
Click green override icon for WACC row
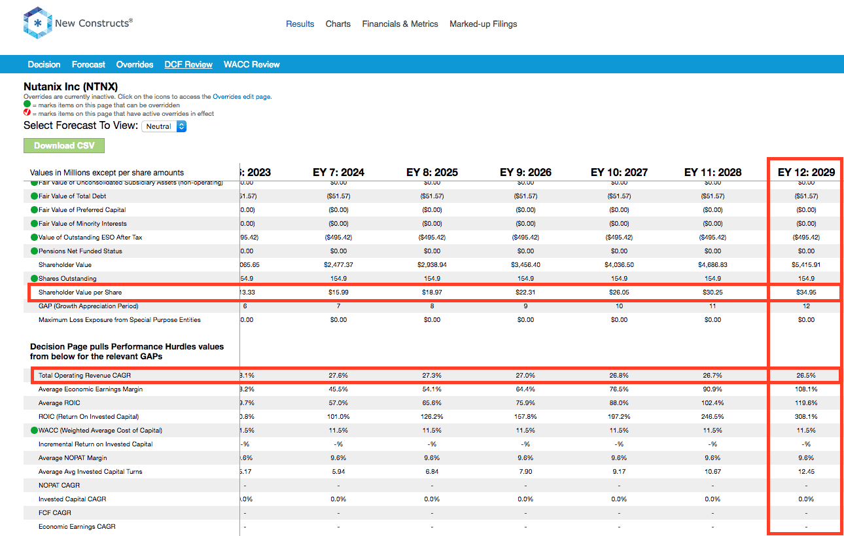click(x=34, y=431)
